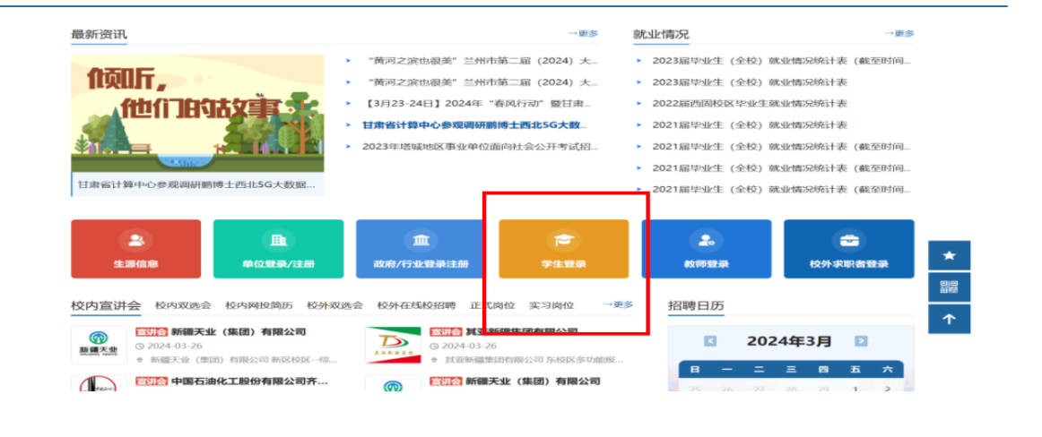This screenshot has width=1042, height=437.
Task: Switch to the 校外在线校招聘 tab
Action: tap(416, 305)
